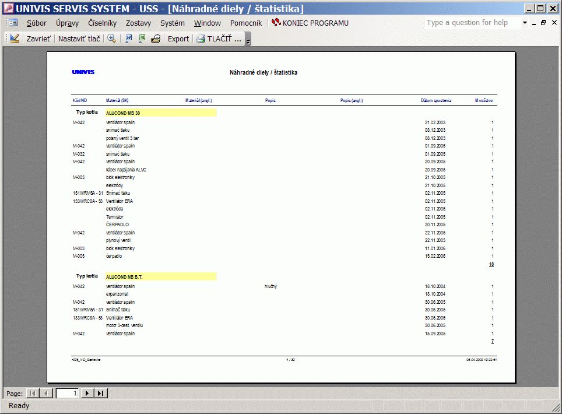The height and width of the screenshot is (414, 562).
Task: Restore the inner report window
Action: click(x=543, y=23)
